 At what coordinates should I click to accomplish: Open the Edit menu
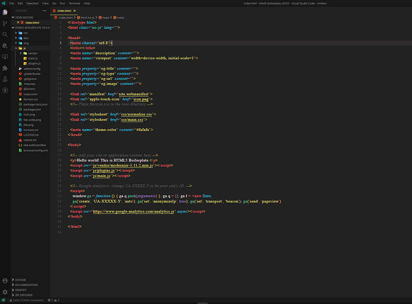click(x=20, y=4)
